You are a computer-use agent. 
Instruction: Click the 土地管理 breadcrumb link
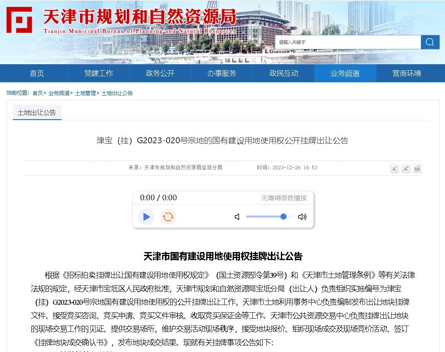point(85,93)
